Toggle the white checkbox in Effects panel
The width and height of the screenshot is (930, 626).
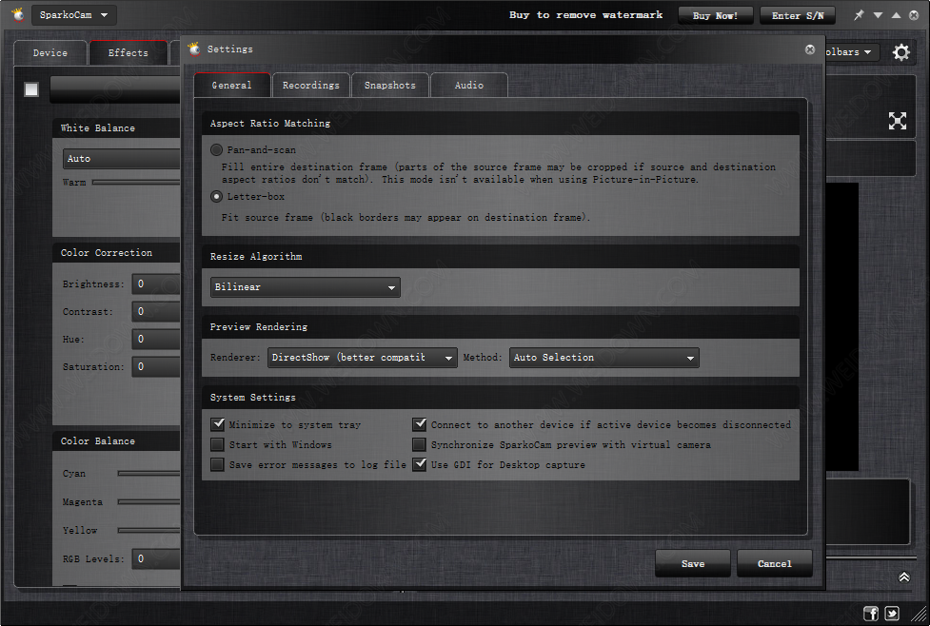(31, 89)
